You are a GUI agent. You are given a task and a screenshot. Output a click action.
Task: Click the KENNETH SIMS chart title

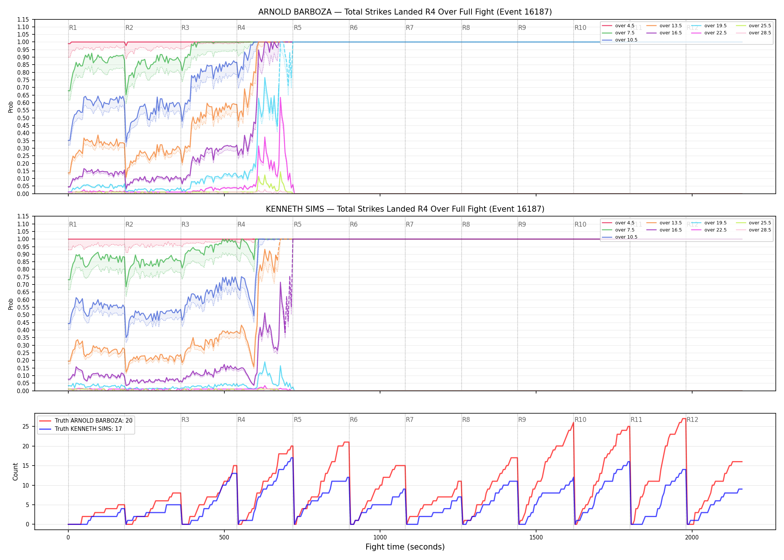coord(405,209)
